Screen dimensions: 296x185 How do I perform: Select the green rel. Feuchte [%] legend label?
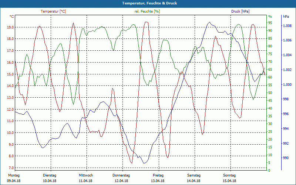pyautogui.click(x=147, y=11)
